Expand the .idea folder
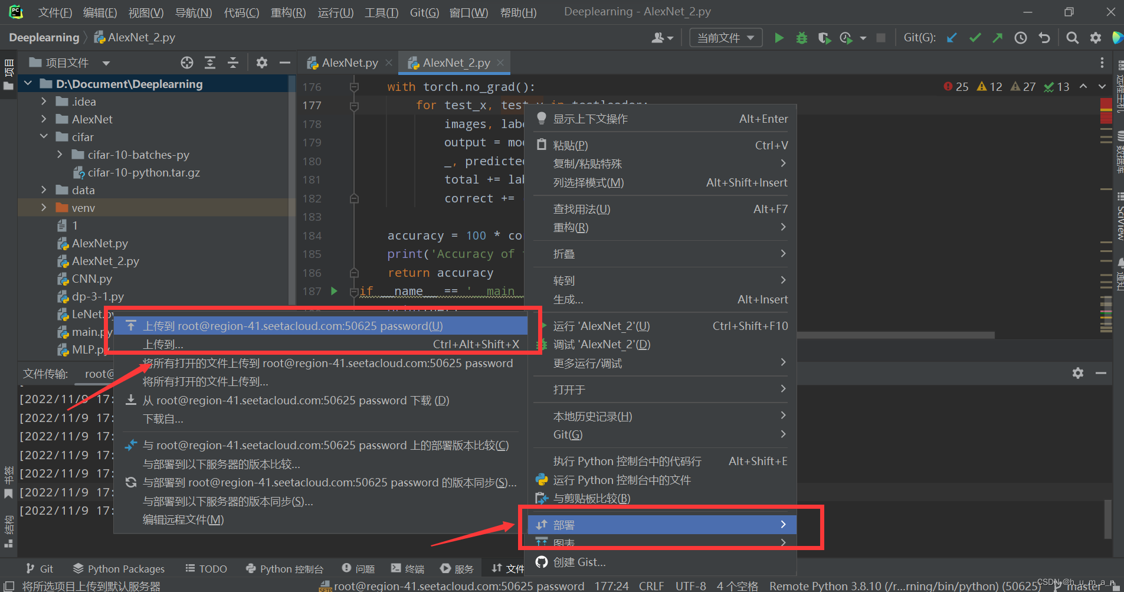The height and width of the screenshot is (592, 1124). 44,102
